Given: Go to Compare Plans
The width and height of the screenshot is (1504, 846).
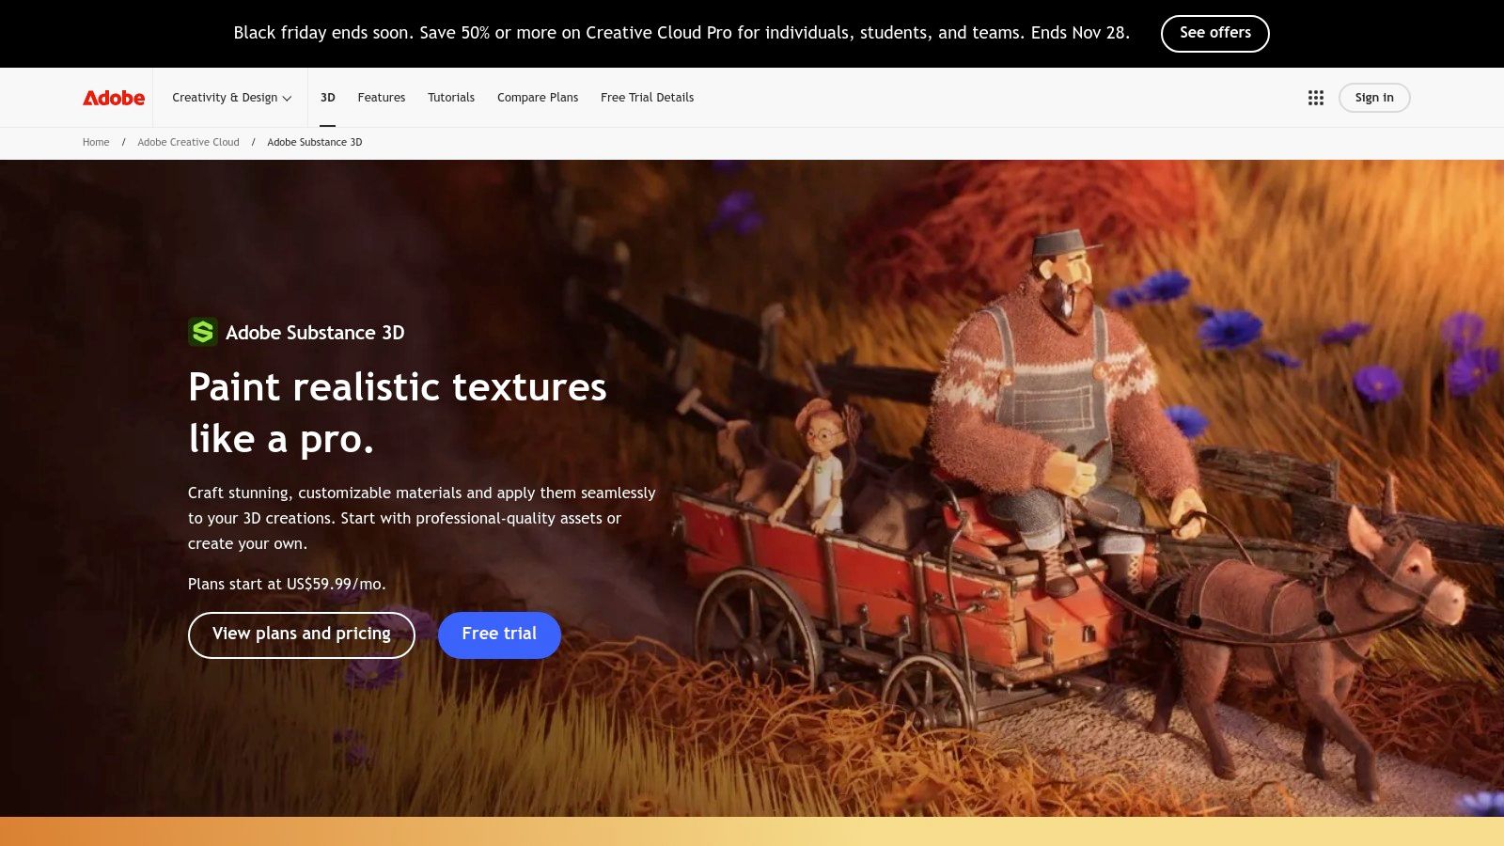Looking at the screenshot, I should click(x=537, y=97).
